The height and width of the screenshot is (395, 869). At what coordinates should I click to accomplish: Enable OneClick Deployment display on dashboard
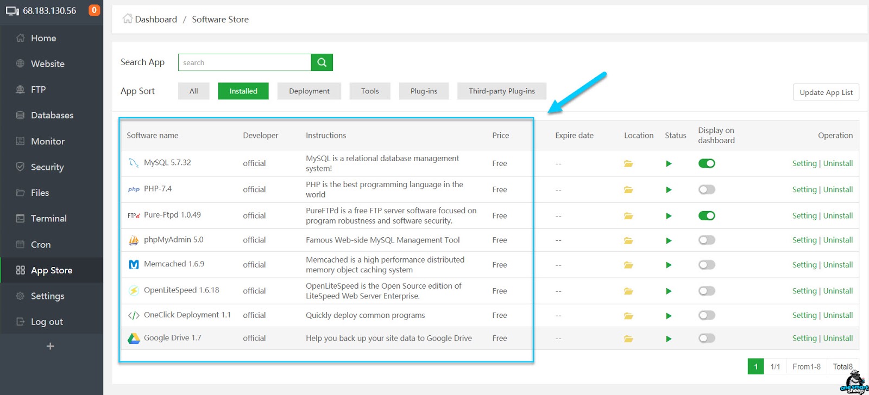(x=707, y=315)
